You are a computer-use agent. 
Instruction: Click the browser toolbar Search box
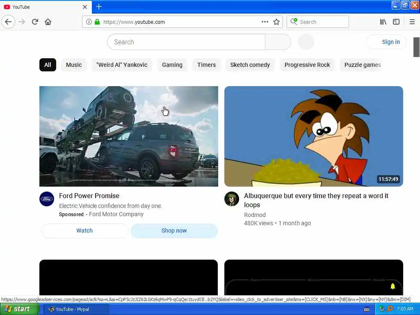tap(318, 22)
